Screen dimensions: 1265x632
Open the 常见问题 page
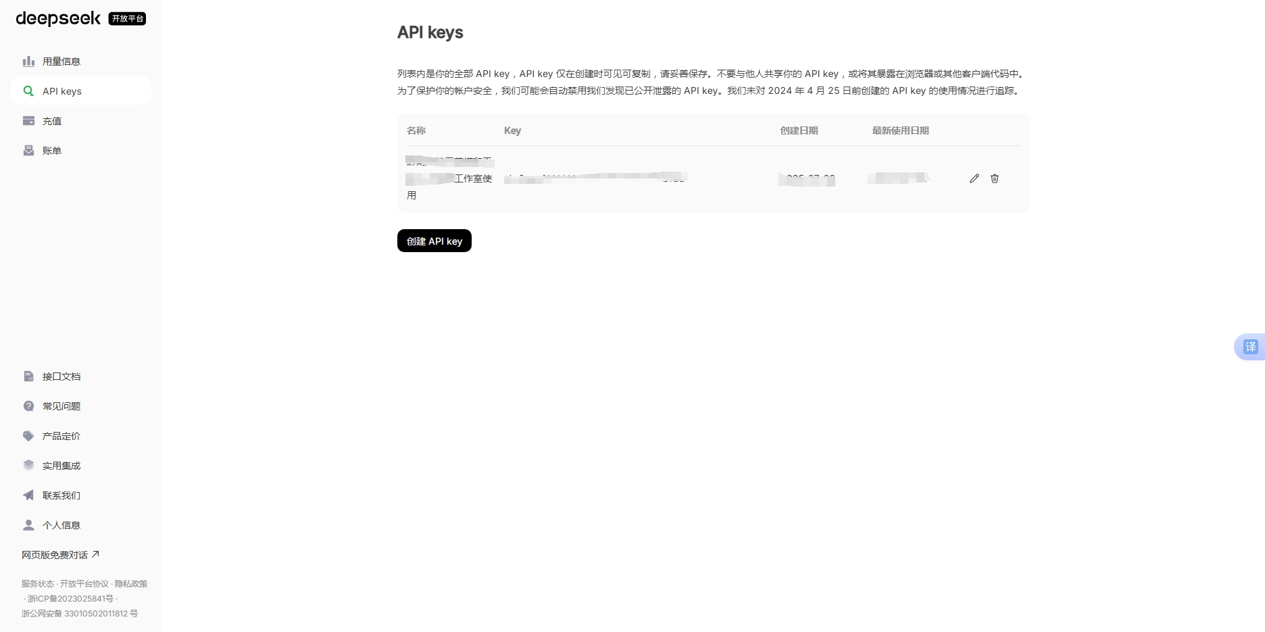(x=81, y=406)
